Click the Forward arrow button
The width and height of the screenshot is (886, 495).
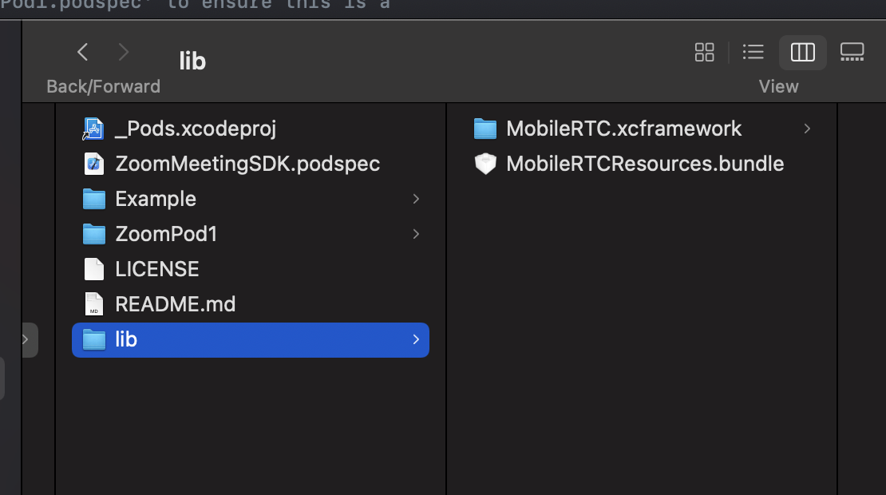click(x=123, y=53)
